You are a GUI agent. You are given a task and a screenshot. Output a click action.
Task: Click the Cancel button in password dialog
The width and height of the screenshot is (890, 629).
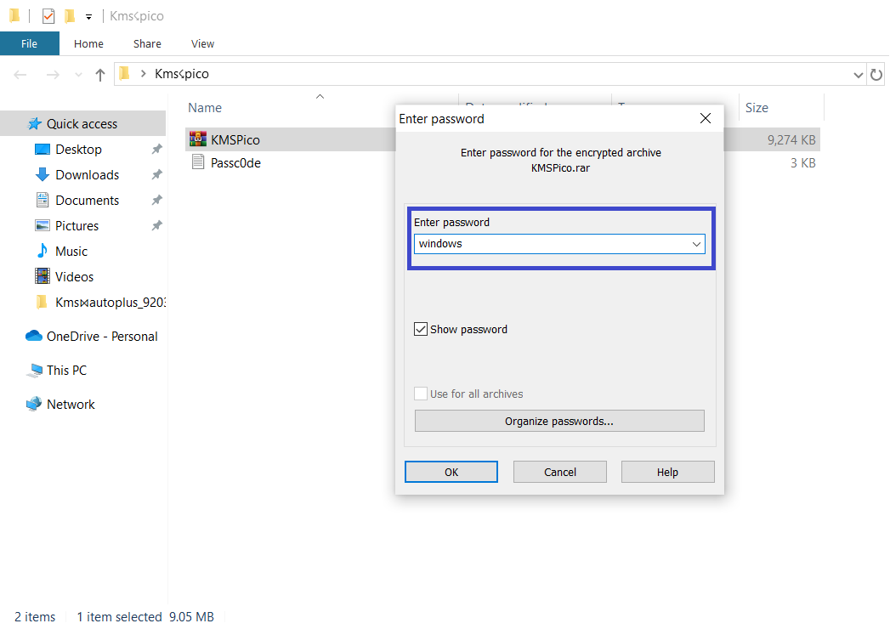click(560, 472)
